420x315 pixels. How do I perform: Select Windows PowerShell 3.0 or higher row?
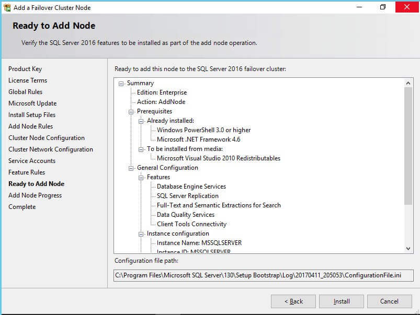(x=203, y=130)
